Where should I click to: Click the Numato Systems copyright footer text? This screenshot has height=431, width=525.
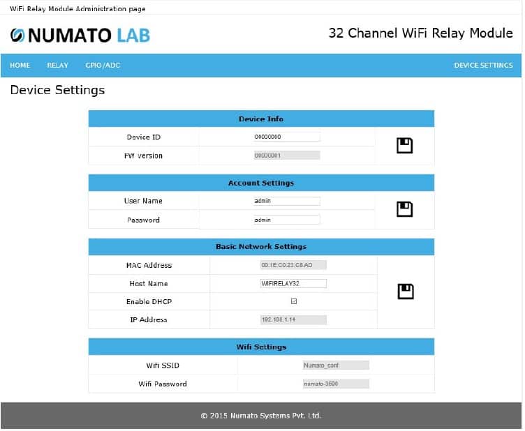(261, 416)
